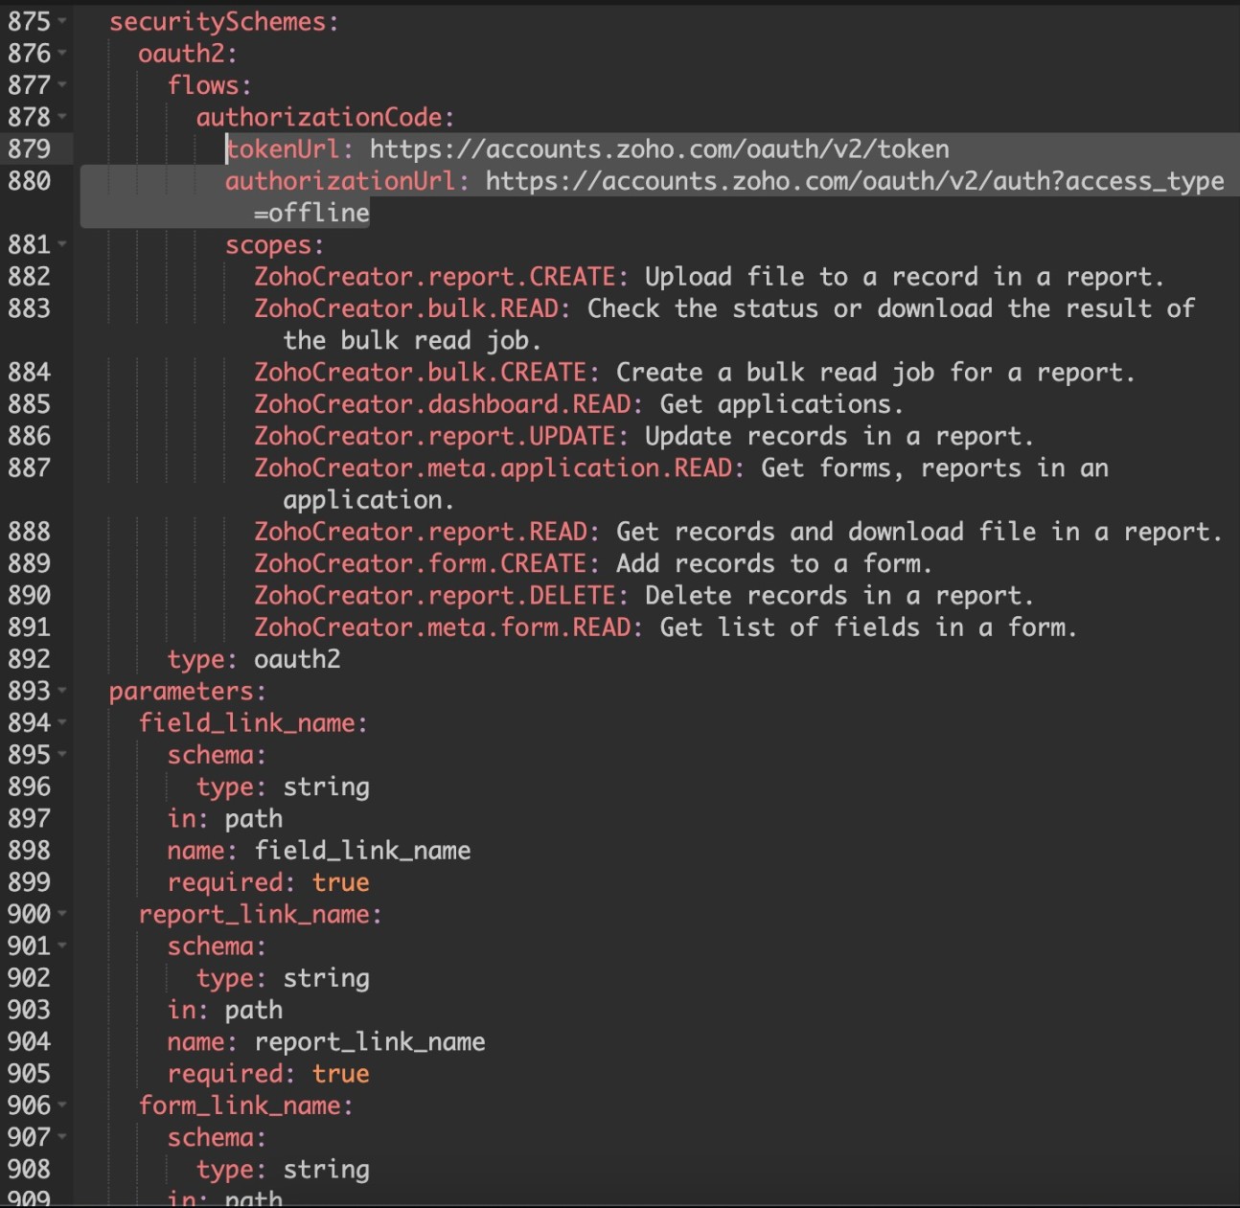Click 'name: report_link_name' on line 904

click(x=326, y=1041)
